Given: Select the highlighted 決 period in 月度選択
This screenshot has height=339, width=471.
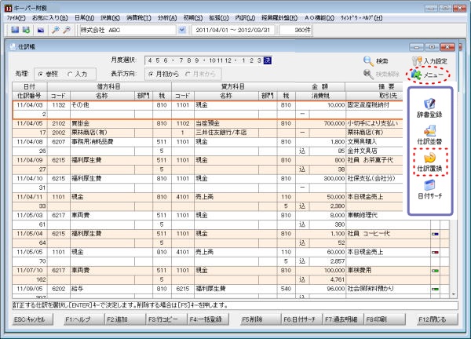Looking at the screenshot, I should coord(268,60).
